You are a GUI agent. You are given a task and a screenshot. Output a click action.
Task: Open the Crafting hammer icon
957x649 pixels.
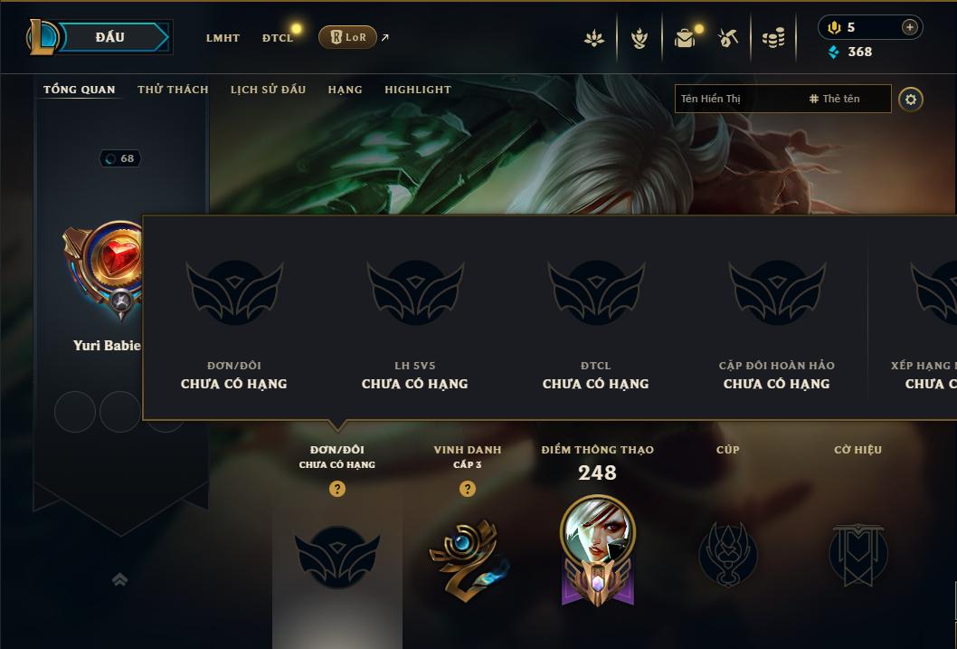pos(728,38)
